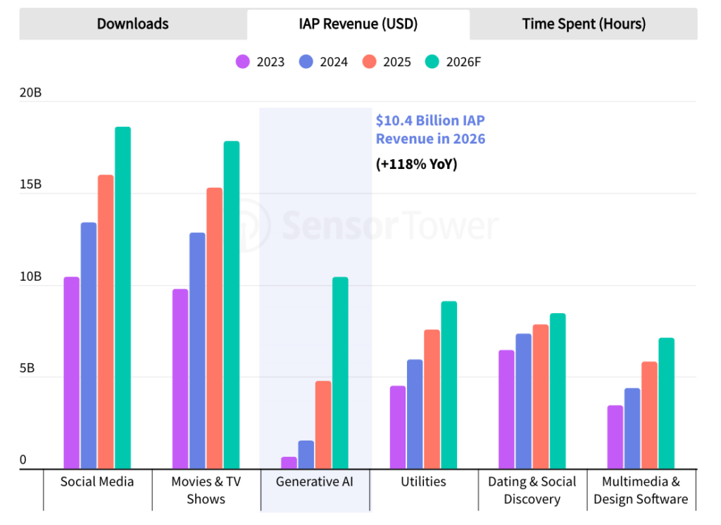
Task: Open the Time Spent (Hours) tab
Action: [x=583, y=24]
